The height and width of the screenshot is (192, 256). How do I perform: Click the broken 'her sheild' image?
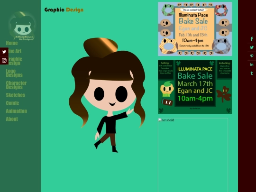click(193, 155)
